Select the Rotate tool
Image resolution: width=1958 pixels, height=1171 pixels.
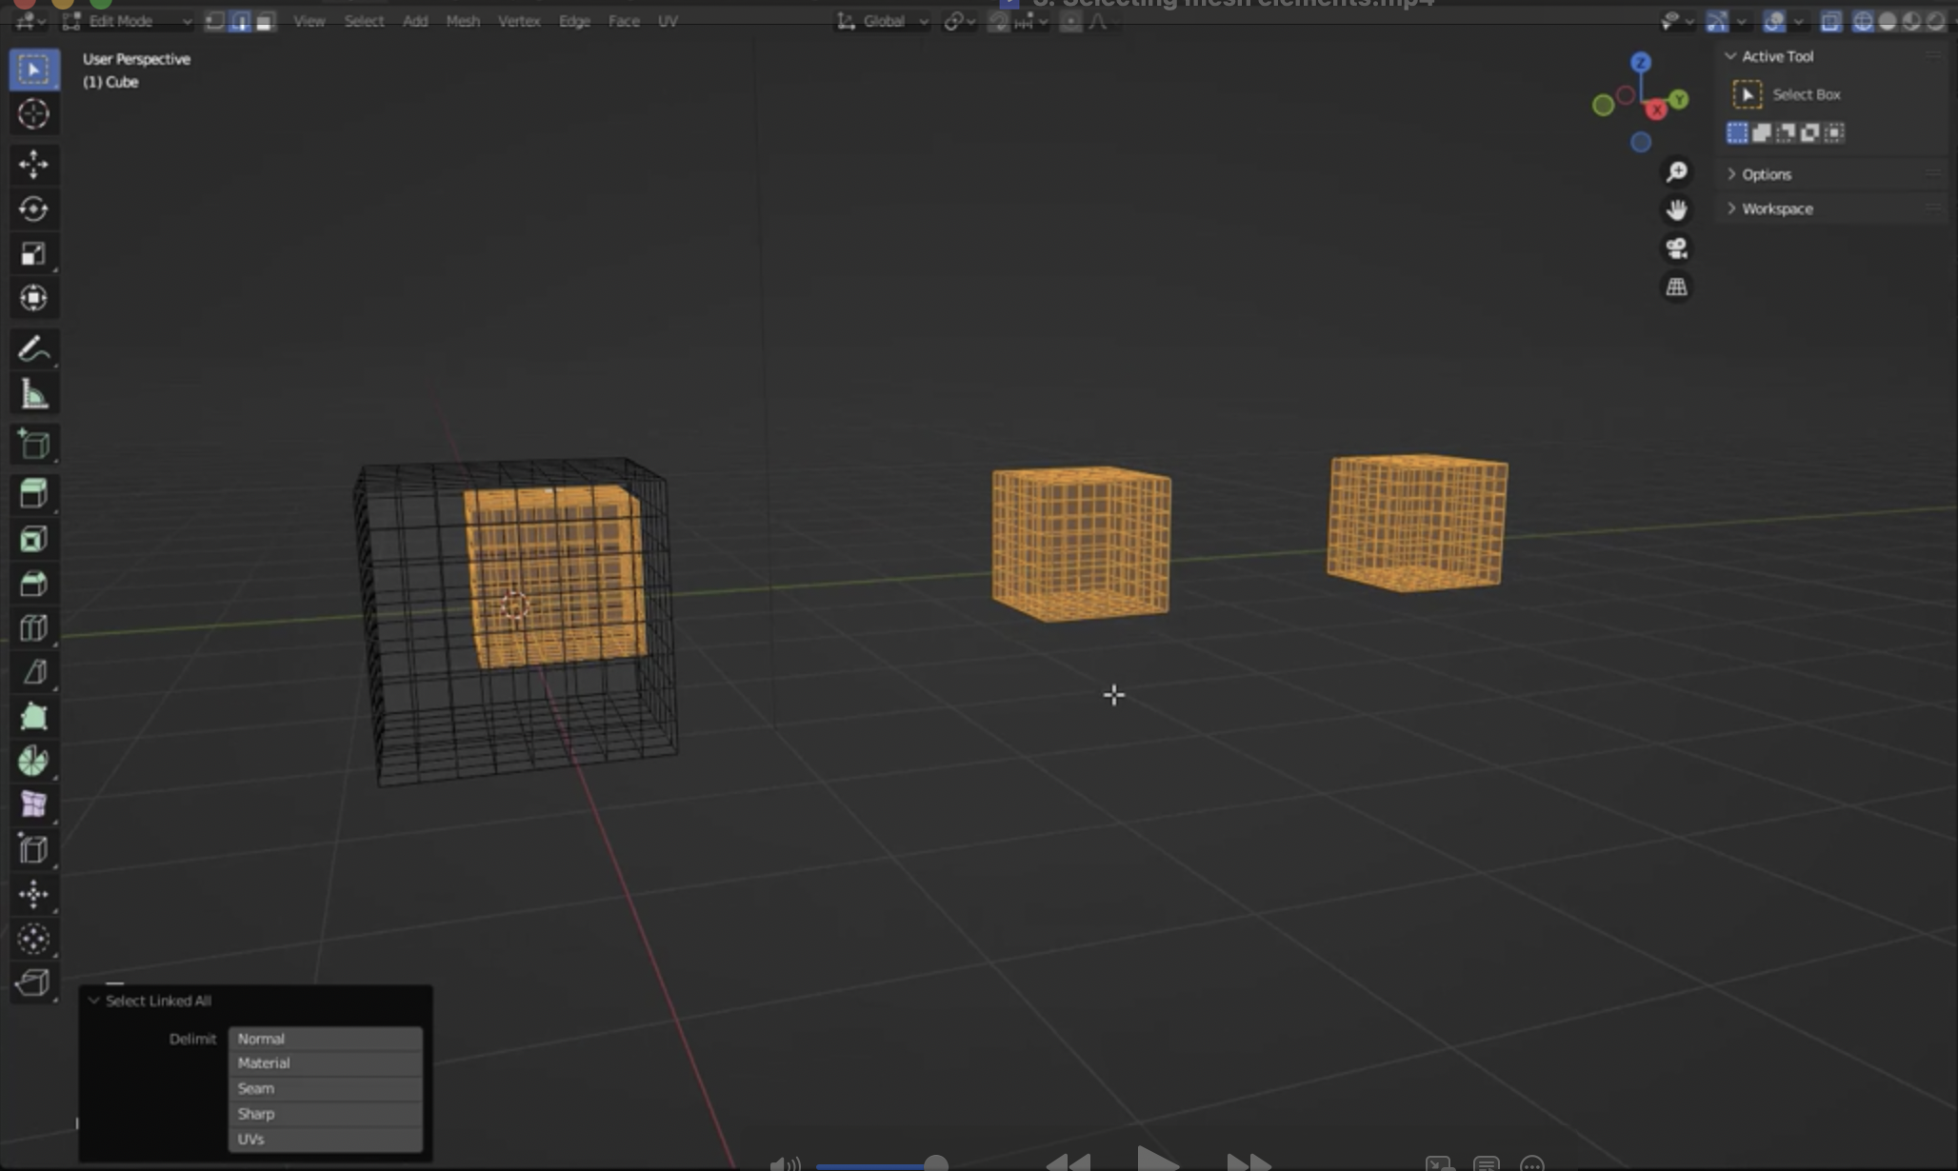[33, 209]
